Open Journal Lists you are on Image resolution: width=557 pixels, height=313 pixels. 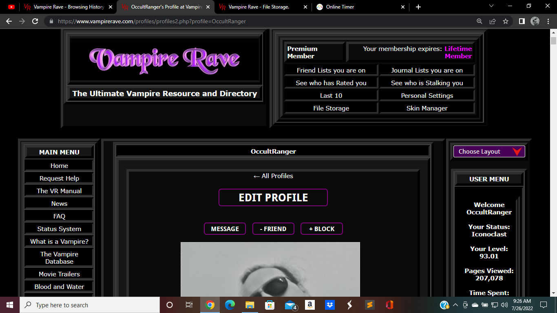coord(427,70)
